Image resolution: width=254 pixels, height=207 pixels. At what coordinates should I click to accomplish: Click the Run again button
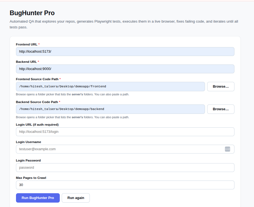pyautogui.click(x=76, y=198)
